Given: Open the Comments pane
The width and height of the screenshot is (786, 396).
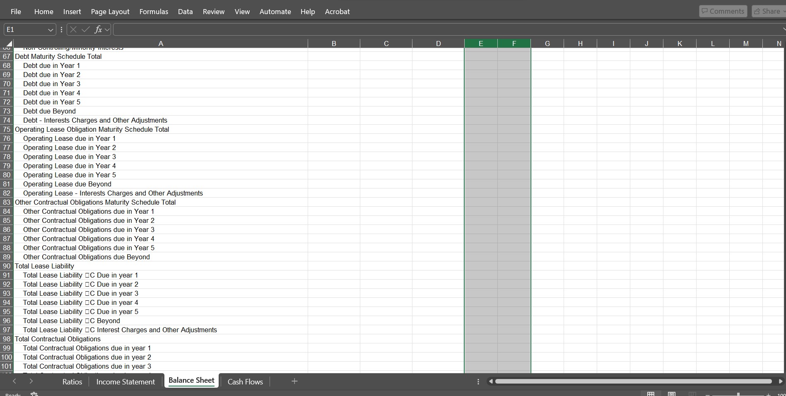Looking at the screenshot, I should coord(723,11).
